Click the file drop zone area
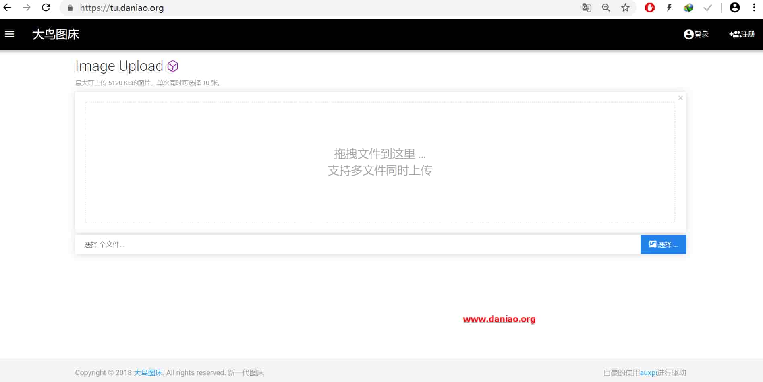The width and height of the screenshot is (763, 382). click(x=380, y=162)
